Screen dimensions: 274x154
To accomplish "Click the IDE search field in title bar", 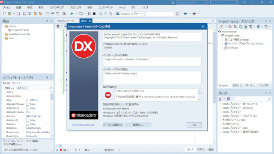I will click(x=224, y=3).
